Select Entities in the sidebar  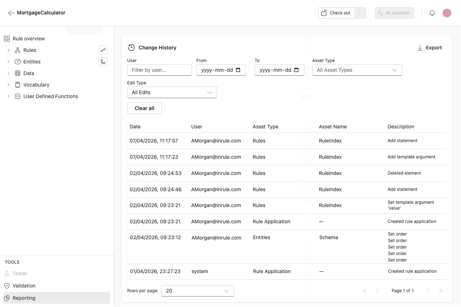click(x=32, y=62)
